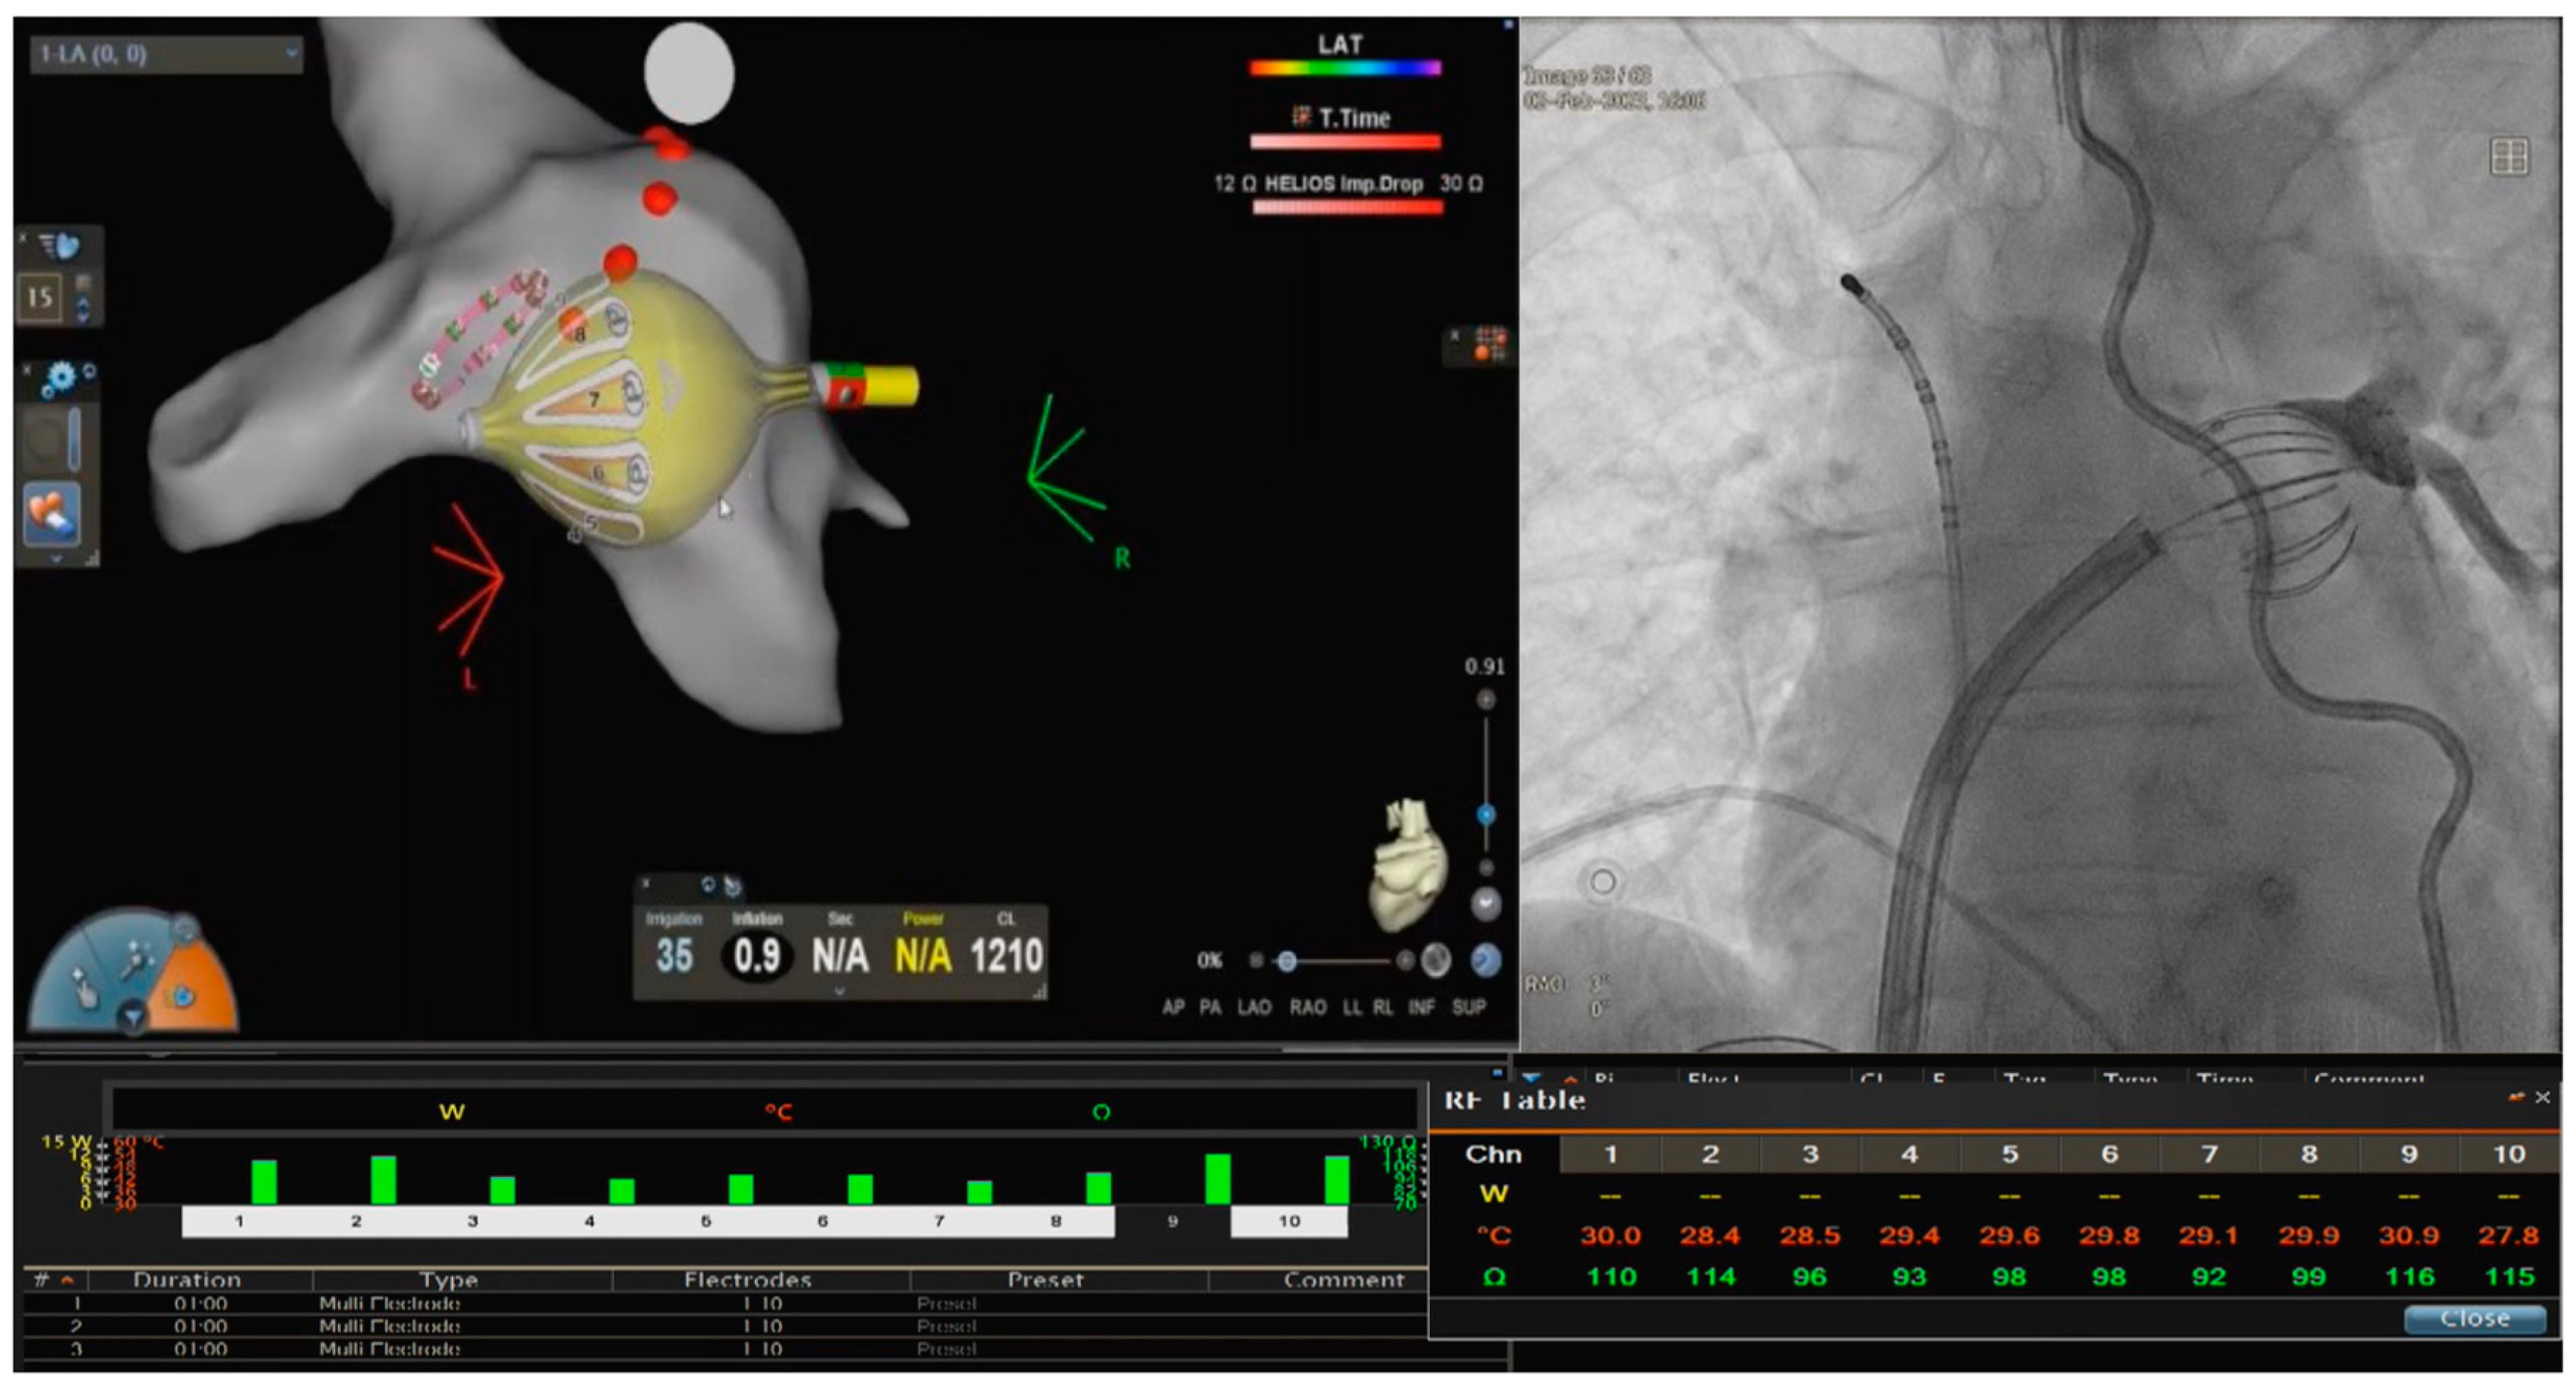This screenshot has height=1386, width=2576.
Task: Click the orange dots tag icon
Action: click(1489, 343)
